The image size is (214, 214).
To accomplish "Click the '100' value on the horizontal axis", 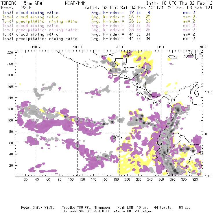I will 71,180.
